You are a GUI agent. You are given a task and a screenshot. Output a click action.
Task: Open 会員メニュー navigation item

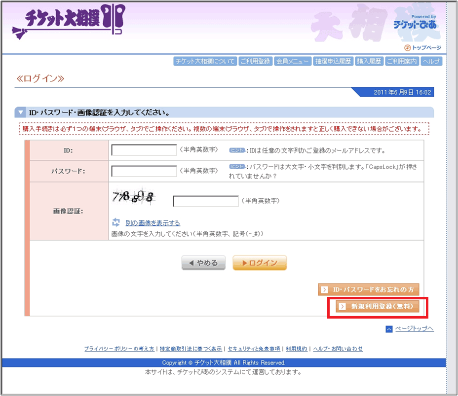(293, 62)
